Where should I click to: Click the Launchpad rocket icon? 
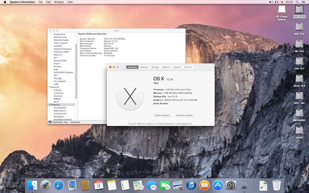46,185
